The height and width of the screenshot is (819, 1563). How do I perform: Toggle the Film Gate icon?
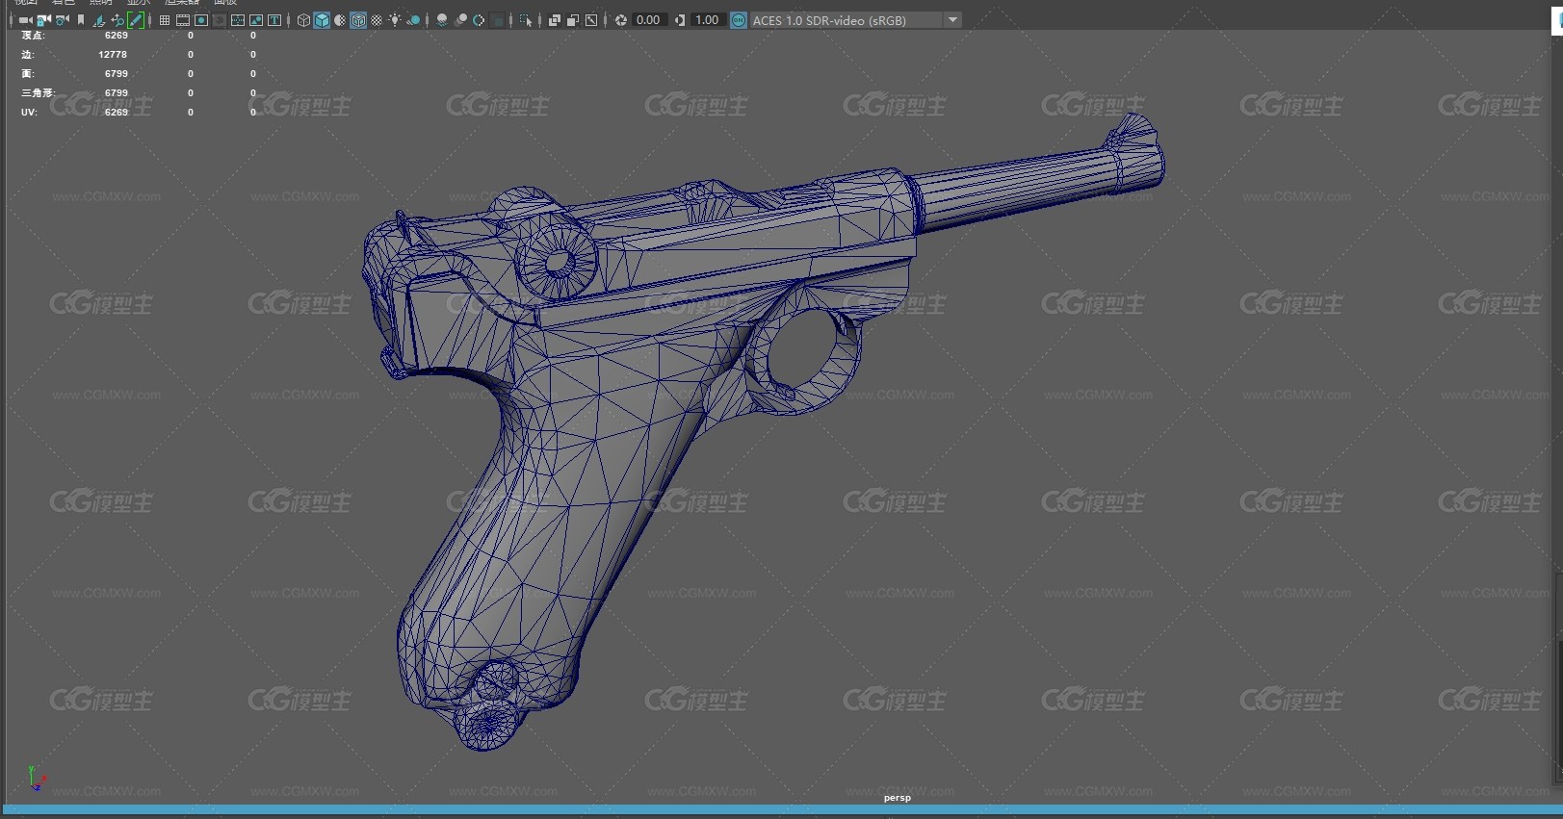pyautogui.click(x=183, y=20)
